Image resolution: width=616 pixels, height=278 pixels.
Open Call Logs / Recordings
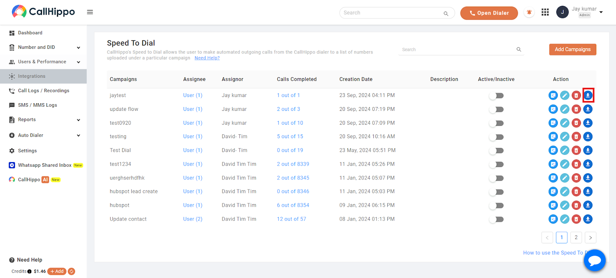click(x=43, y=90)
